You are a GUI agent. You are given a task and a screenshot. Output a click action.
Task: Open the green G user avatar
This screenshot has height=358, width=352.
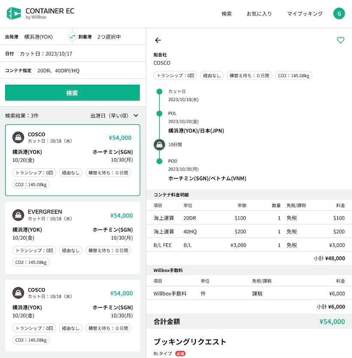339,14
